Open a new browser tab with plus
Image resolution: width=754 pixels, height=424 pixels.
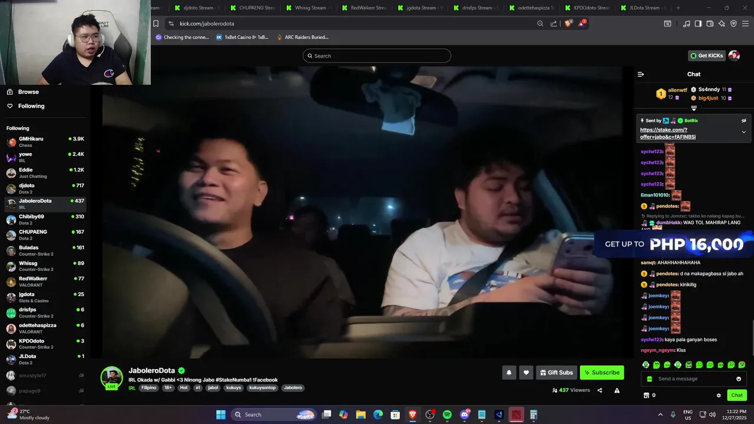point(678,8)
